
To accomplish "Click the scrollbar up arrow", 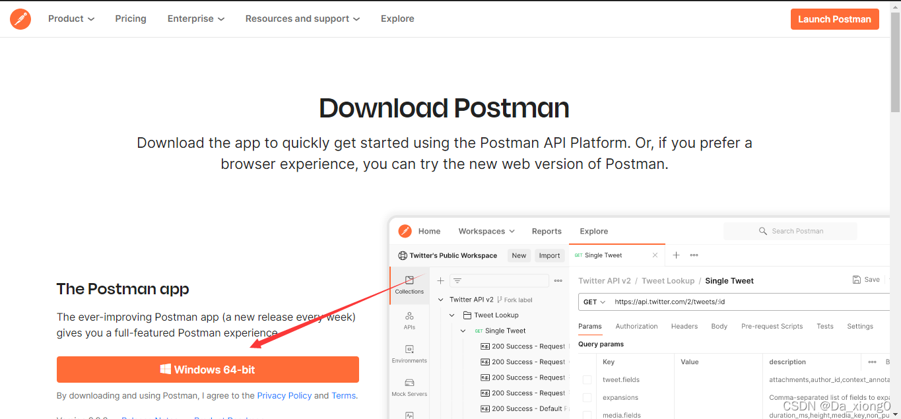I will 895,6.
